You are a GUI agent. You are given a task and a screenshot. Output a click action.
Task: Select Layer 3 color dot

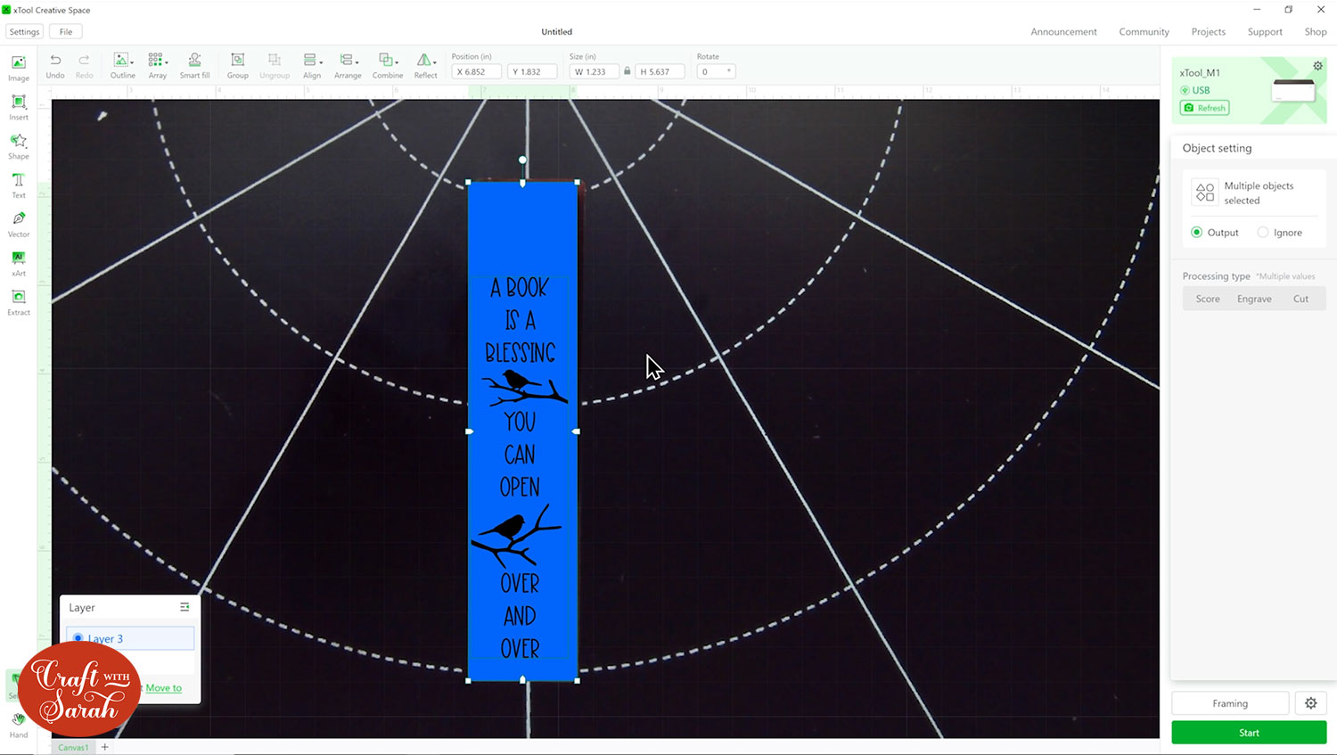click(x=78, y=638)
